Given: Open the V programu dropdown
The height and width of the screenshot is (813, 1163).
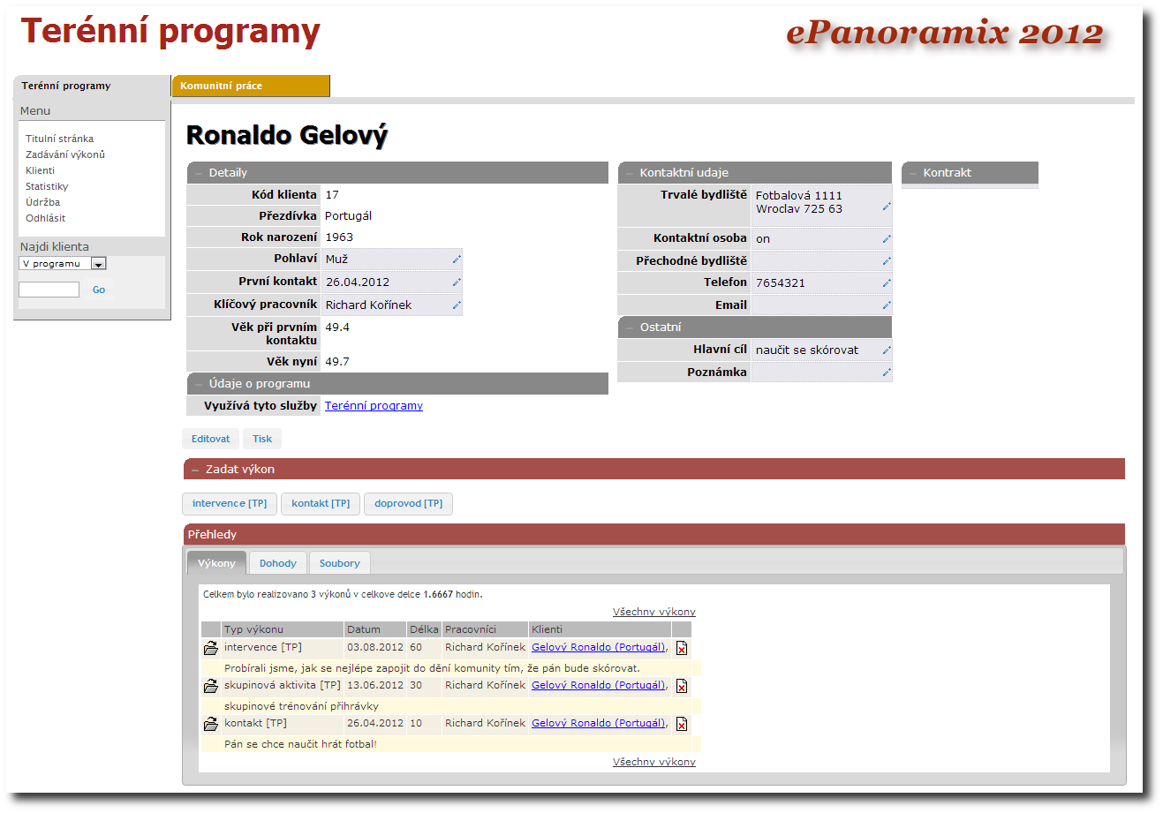Looking at the screenshot, I should click(x=98, y=264).
